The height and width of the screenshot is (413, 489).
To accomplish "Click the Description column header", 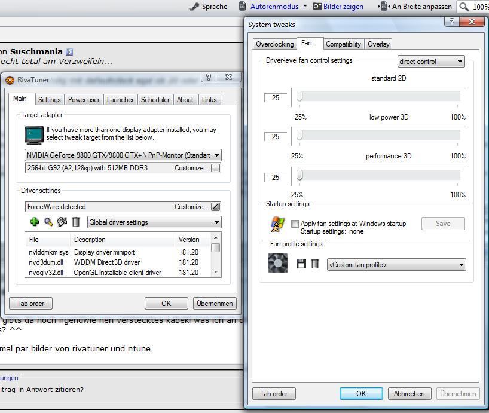I will pyautogui.click(x=123, y=240).
